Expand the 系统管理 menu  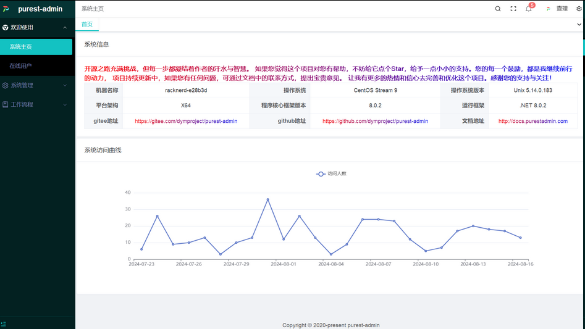tap(65, 85)
